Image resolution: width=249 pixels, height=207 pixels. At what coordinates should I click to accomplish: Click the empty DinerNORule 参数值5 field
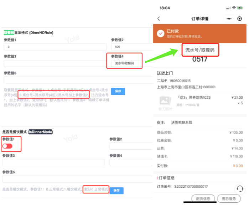(x=78, y=80)
